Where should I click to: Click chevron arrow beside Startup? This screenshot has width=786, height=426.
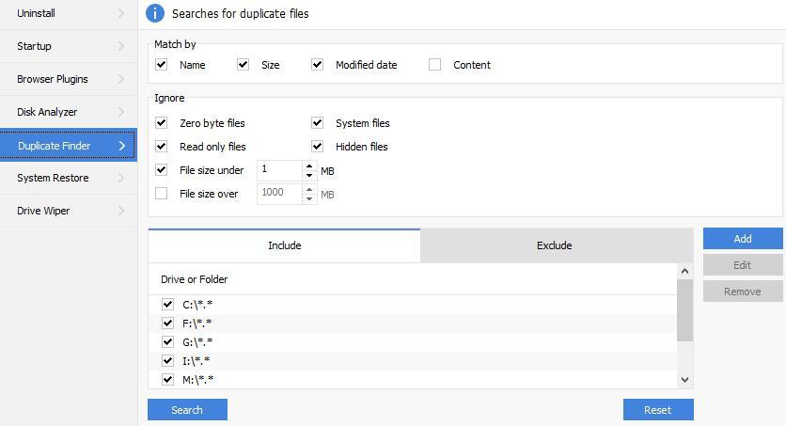click(x=121, y=46)
